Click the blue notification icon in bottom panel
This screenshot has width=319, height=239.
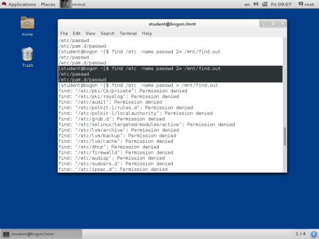coord(313,234)
